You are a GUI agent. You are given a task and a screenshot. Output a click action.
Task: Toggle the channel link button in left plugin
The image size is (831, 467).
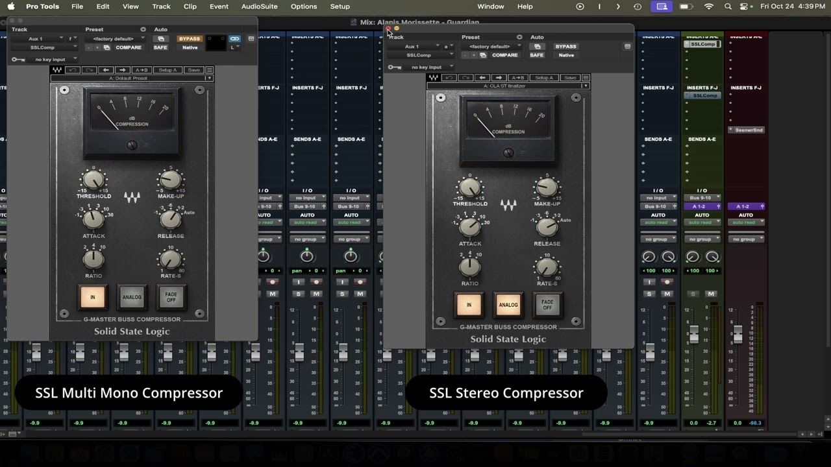pos(234,39)
